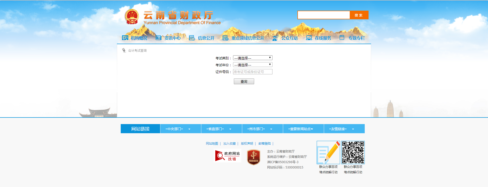Click the 在线服务 computer icon
The width and height of the screenshot is (488, 187).
(x=309, y=38)
